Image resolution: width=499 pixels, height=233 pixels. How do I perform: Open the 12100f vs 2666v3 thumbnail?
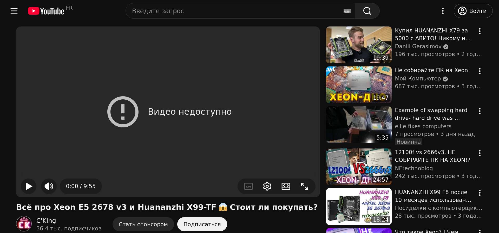(x=359, y=167)
